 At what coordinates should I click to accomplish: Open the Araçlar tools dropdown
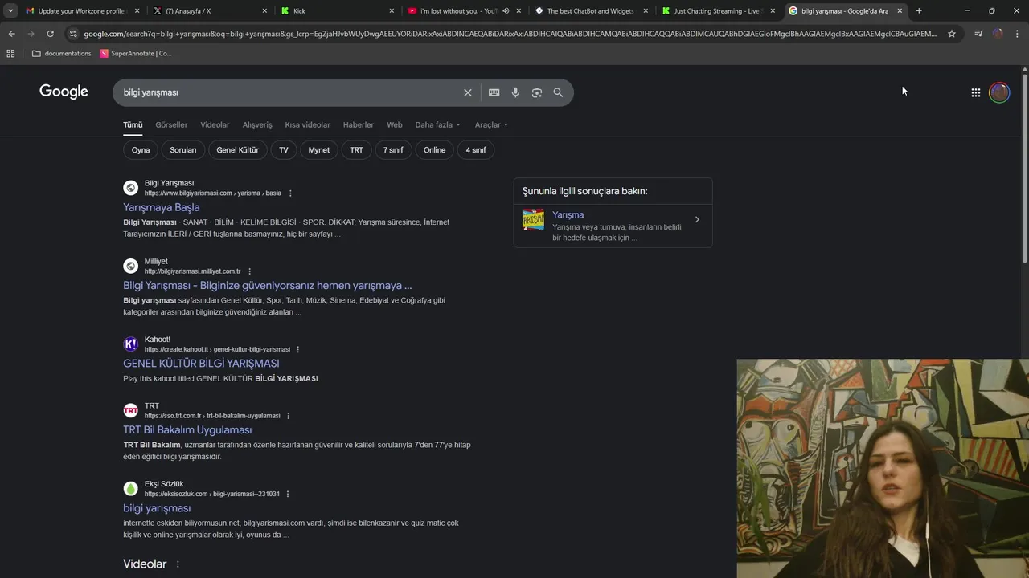coord(491,124)
